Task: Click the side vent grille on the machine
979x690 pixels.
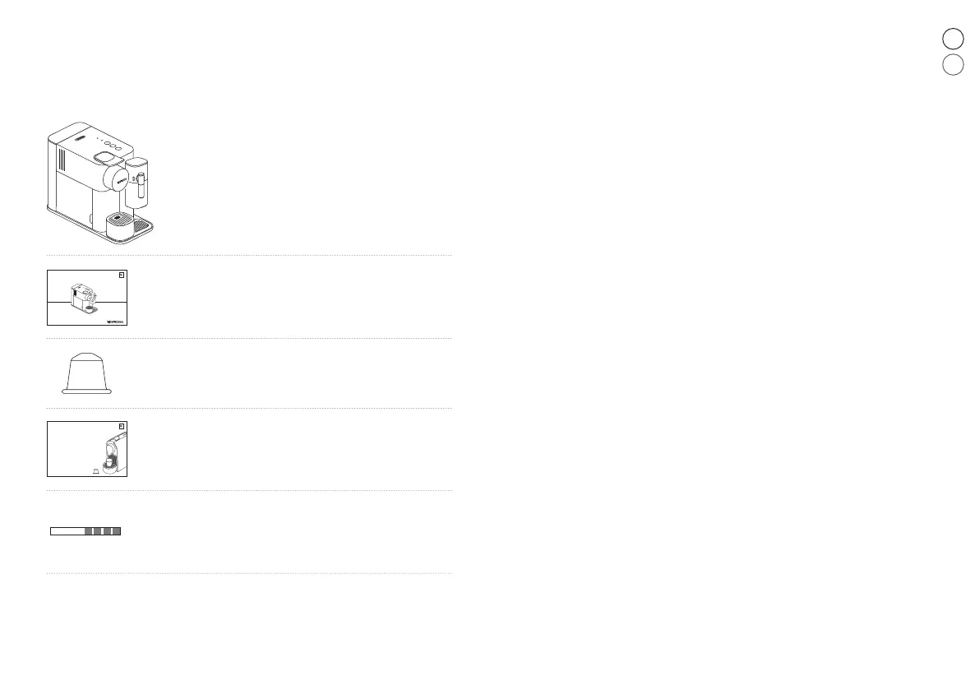Action: (62, 160)
